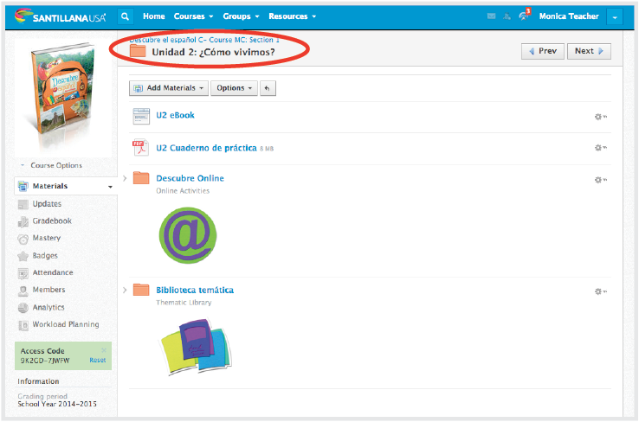
Task: Open gear menu for Biblioteca temática
Action: (x=600, y=291)
